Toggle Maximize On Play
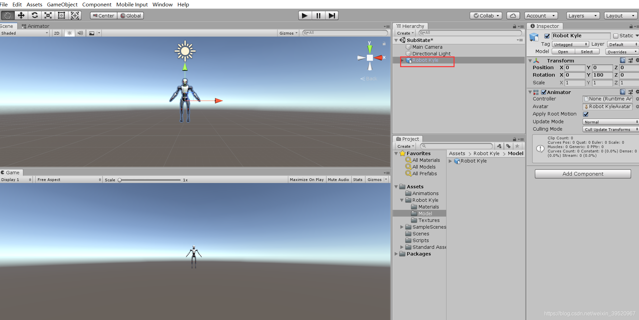The image size is (639, 320). click(307, 180)
